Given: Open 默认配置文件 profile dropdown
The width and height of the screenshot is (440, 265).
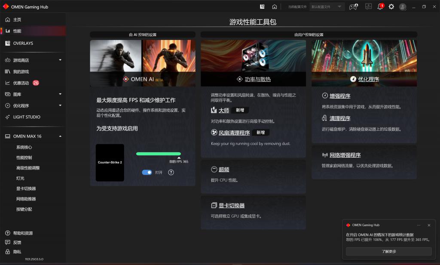Looking at the screenshot, I should (327, 7).
